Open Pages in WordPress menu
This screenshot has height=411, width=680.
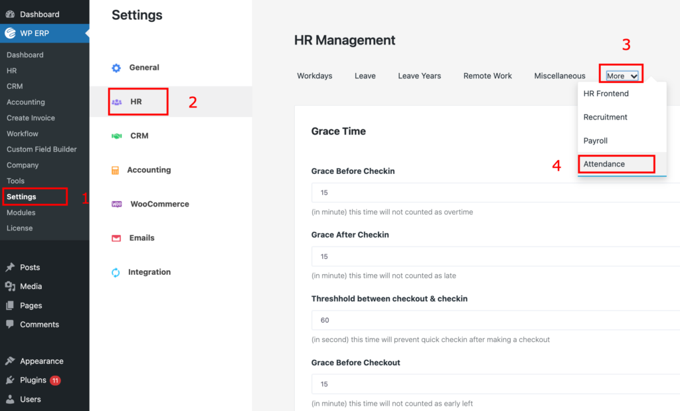[31, 305]
